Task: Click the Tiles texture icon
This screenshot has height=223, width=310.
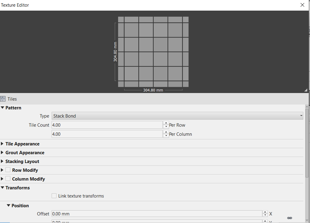Action: tap(3, 99)
